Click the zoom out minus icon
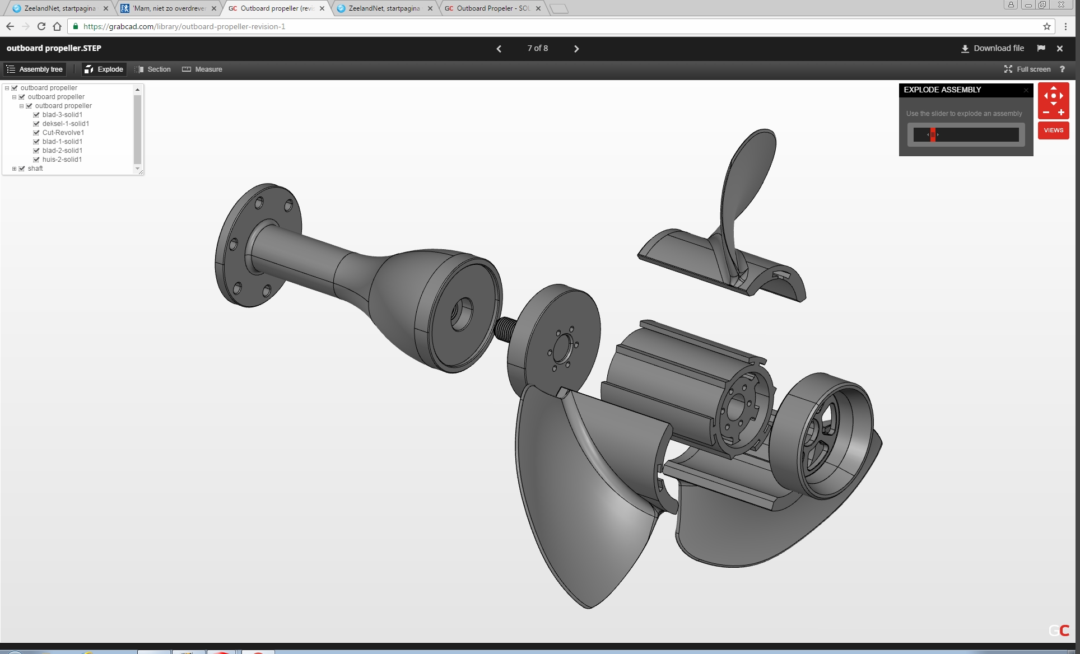Image resolution: width=1080 pixels, height=654 pixels. click(1046, 113)
